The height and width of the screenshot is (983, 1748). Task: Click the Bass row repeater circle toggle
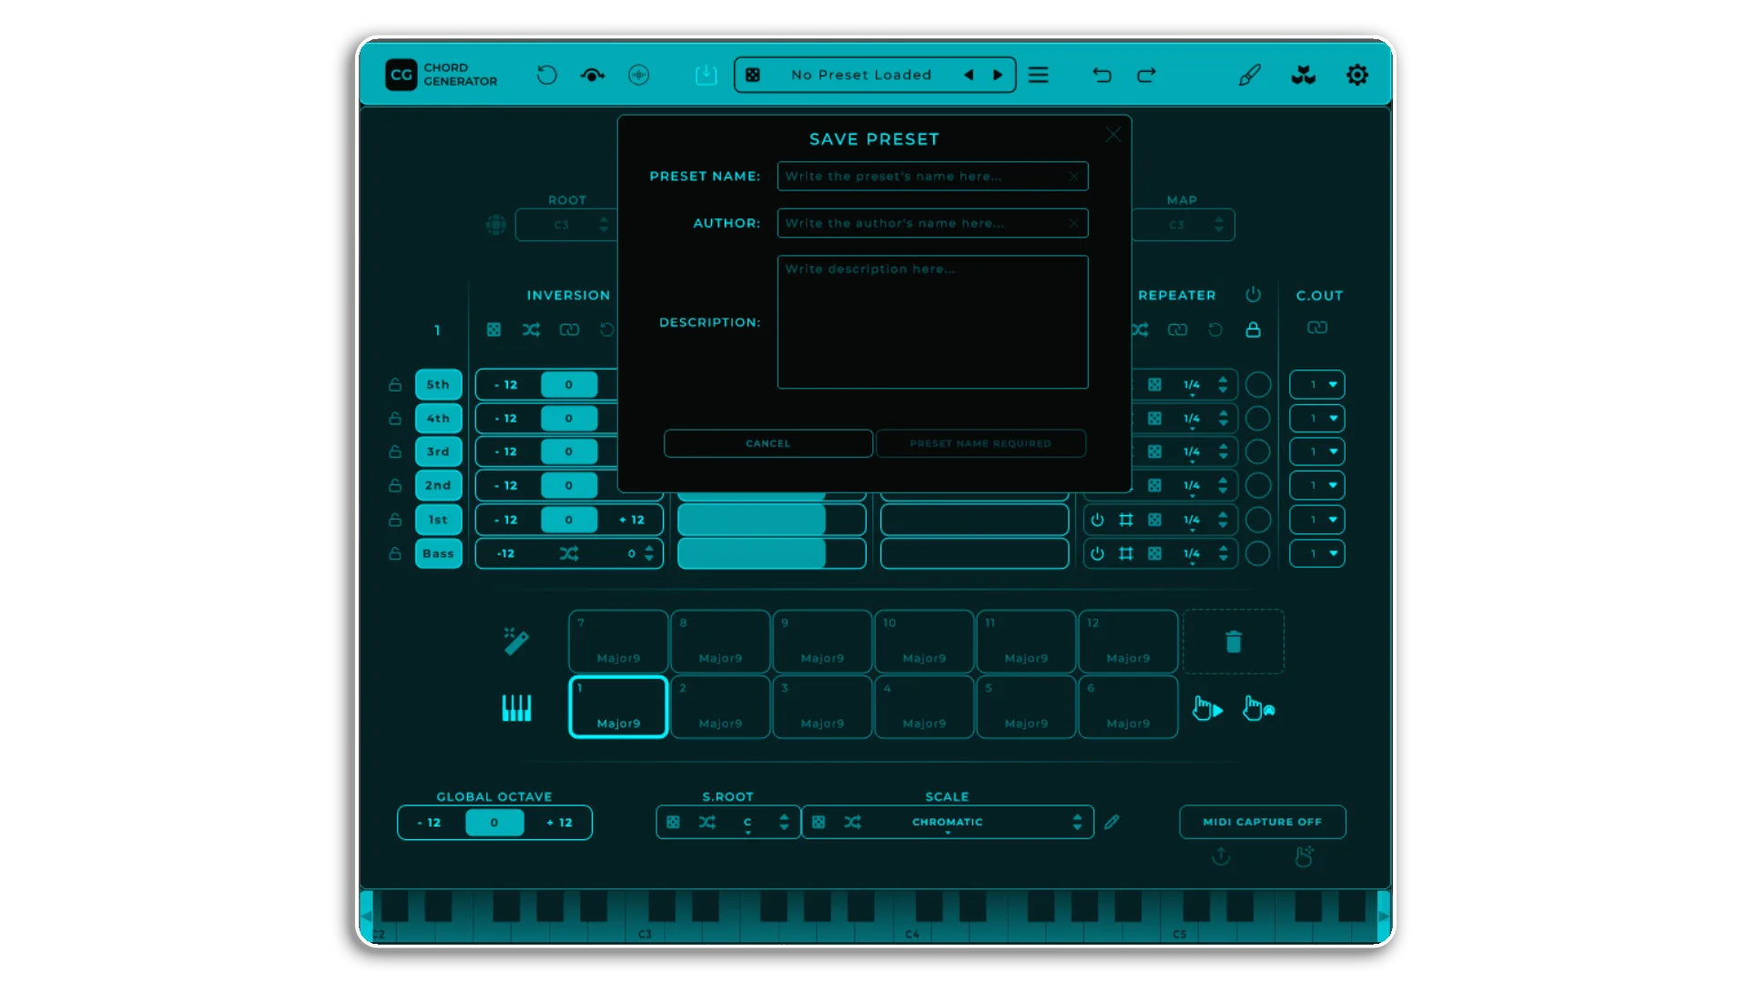point(1258,553)
